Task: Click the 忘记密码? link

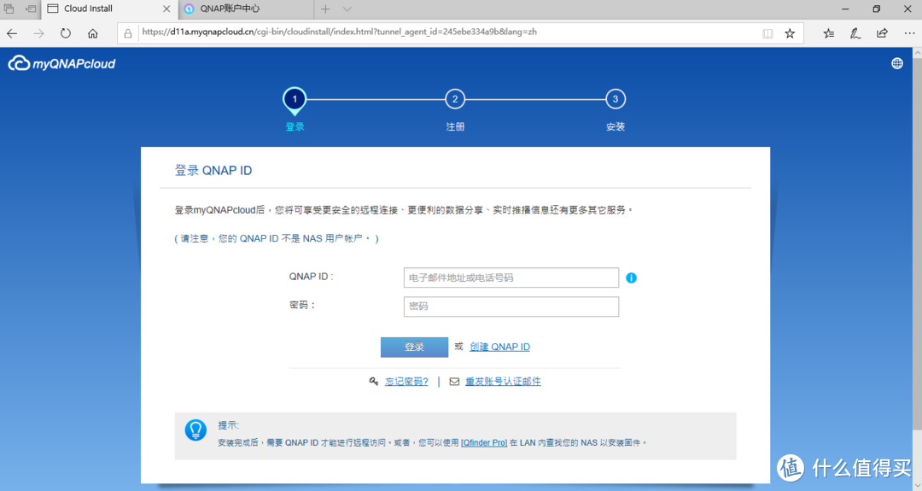Action: click(406, 382)
